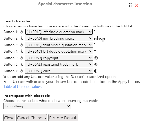This screenshot has height=124, width=141.
Task: Open the left double quotation mark dropdown
Action: tap(59, 51)
